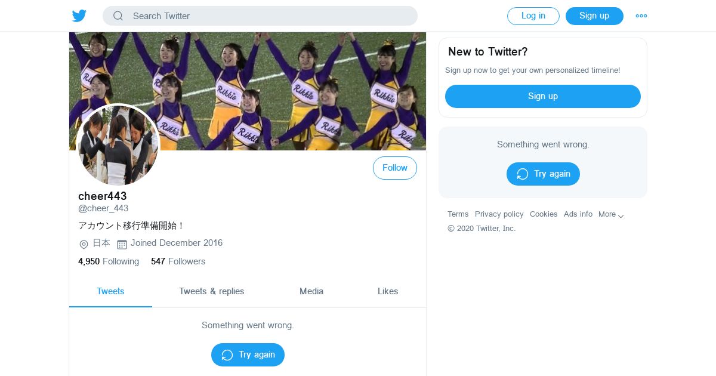Switch to Tweets & replies tab
Image resolution: width=716 pixels, height=376 pixels.
211,291
